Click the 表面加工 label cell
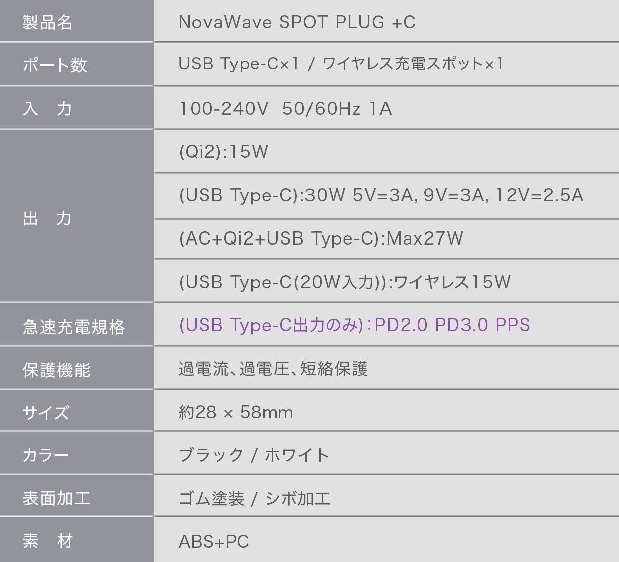Image resolution: width=619 pixels, height=562 pixels. [x=76, y=496]
